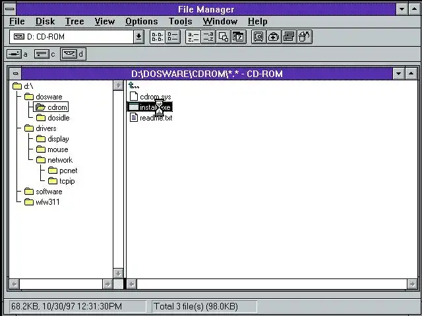Select the drivers folder in tree
422x316 pixels.
tap(40, 128)
